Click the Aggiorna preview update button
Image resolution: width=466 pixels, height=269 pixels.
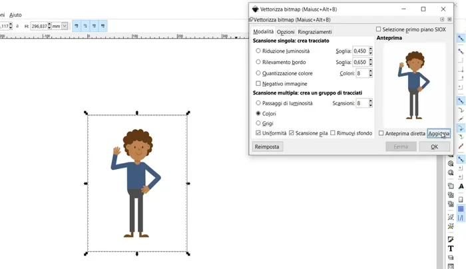(438, 133)
